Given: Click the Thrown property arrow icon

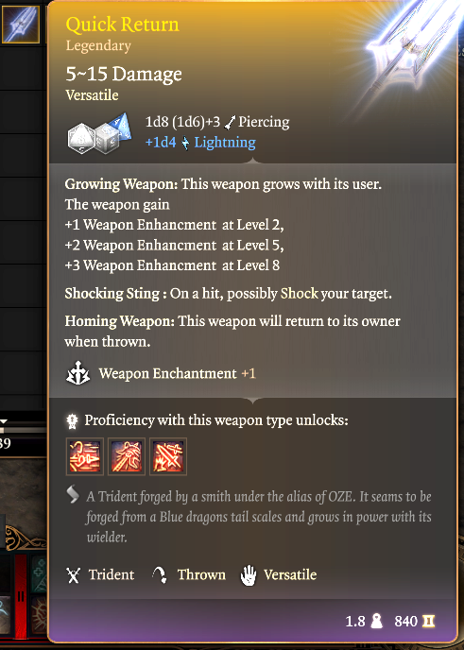Looking at the screenshot, I should coord(159,575).
